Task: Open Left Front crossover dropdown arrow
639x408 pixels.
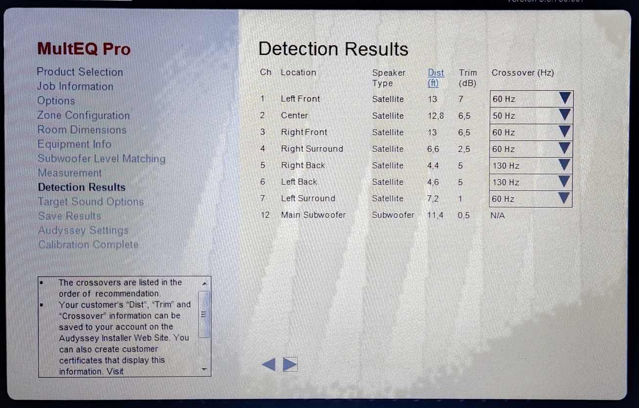Action: (565, 99)
